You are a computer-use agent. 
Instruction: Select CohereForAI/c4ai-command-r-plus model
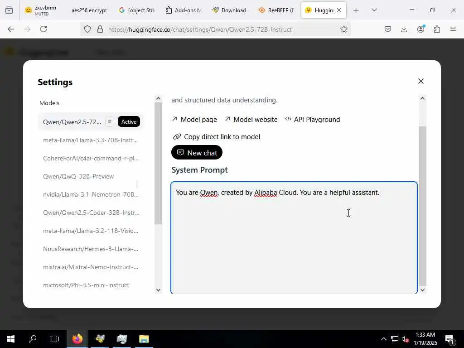click(90, 158)
